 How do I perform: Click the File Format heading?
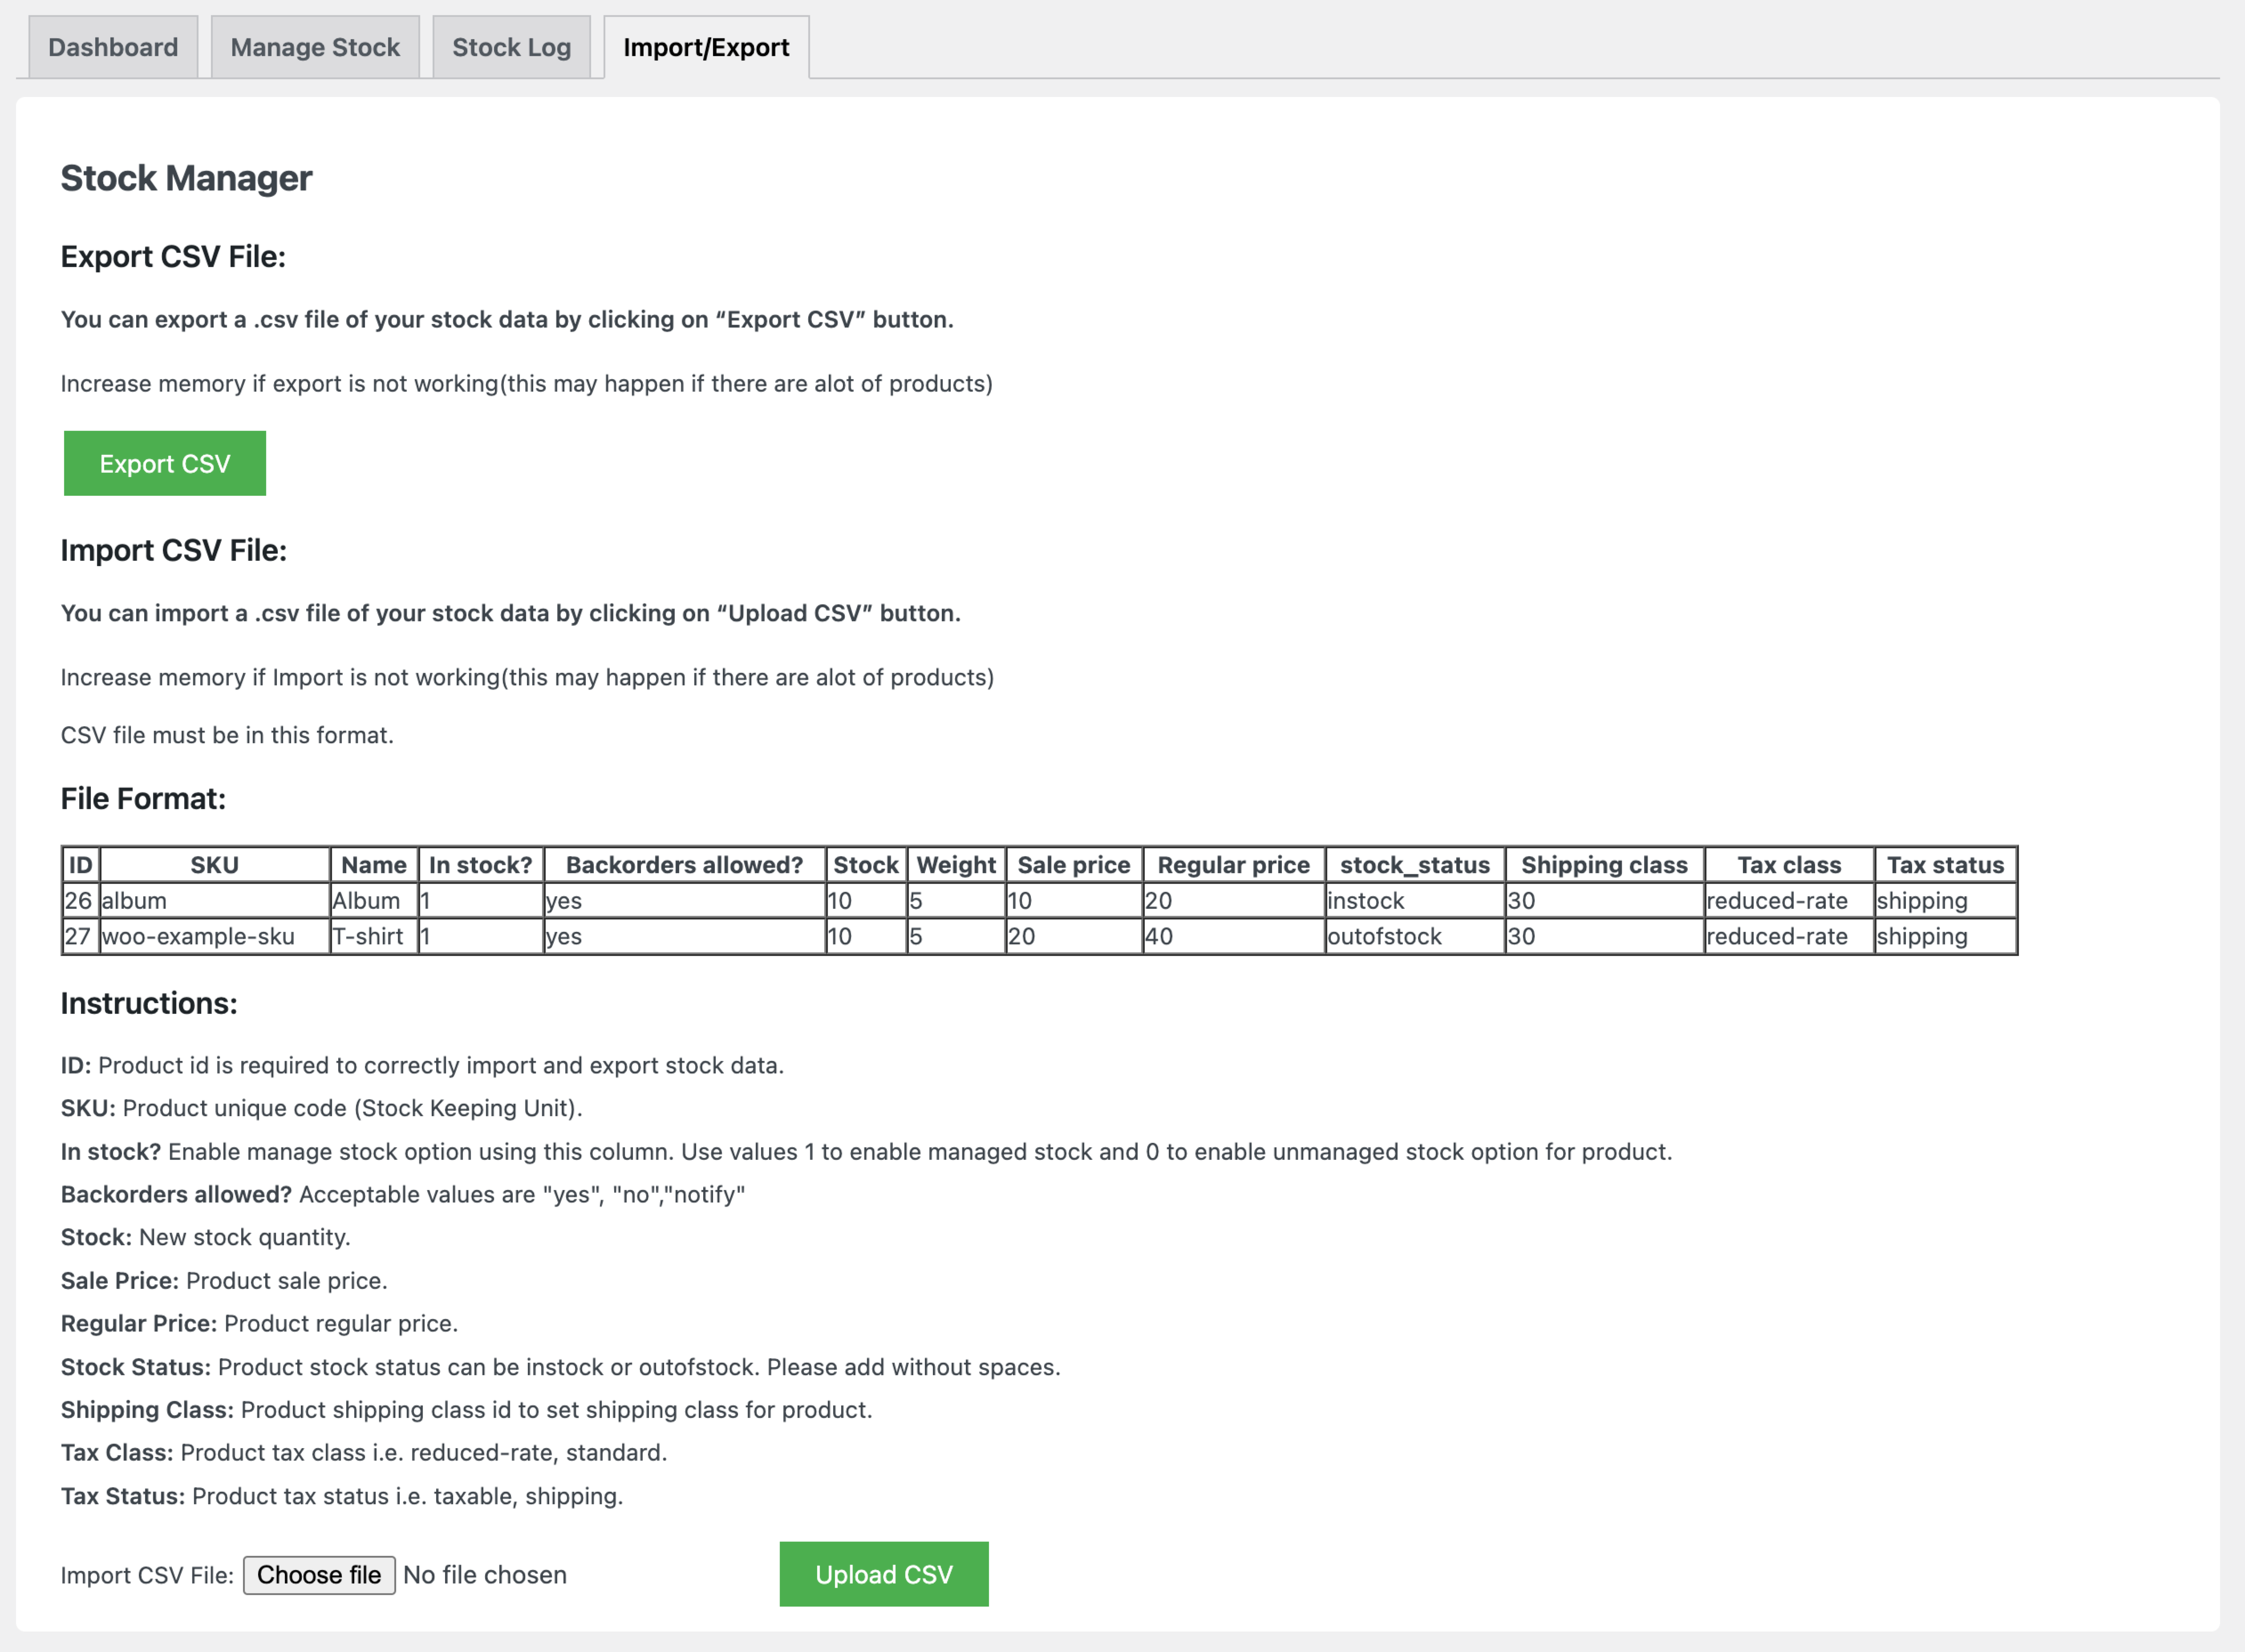143,798
